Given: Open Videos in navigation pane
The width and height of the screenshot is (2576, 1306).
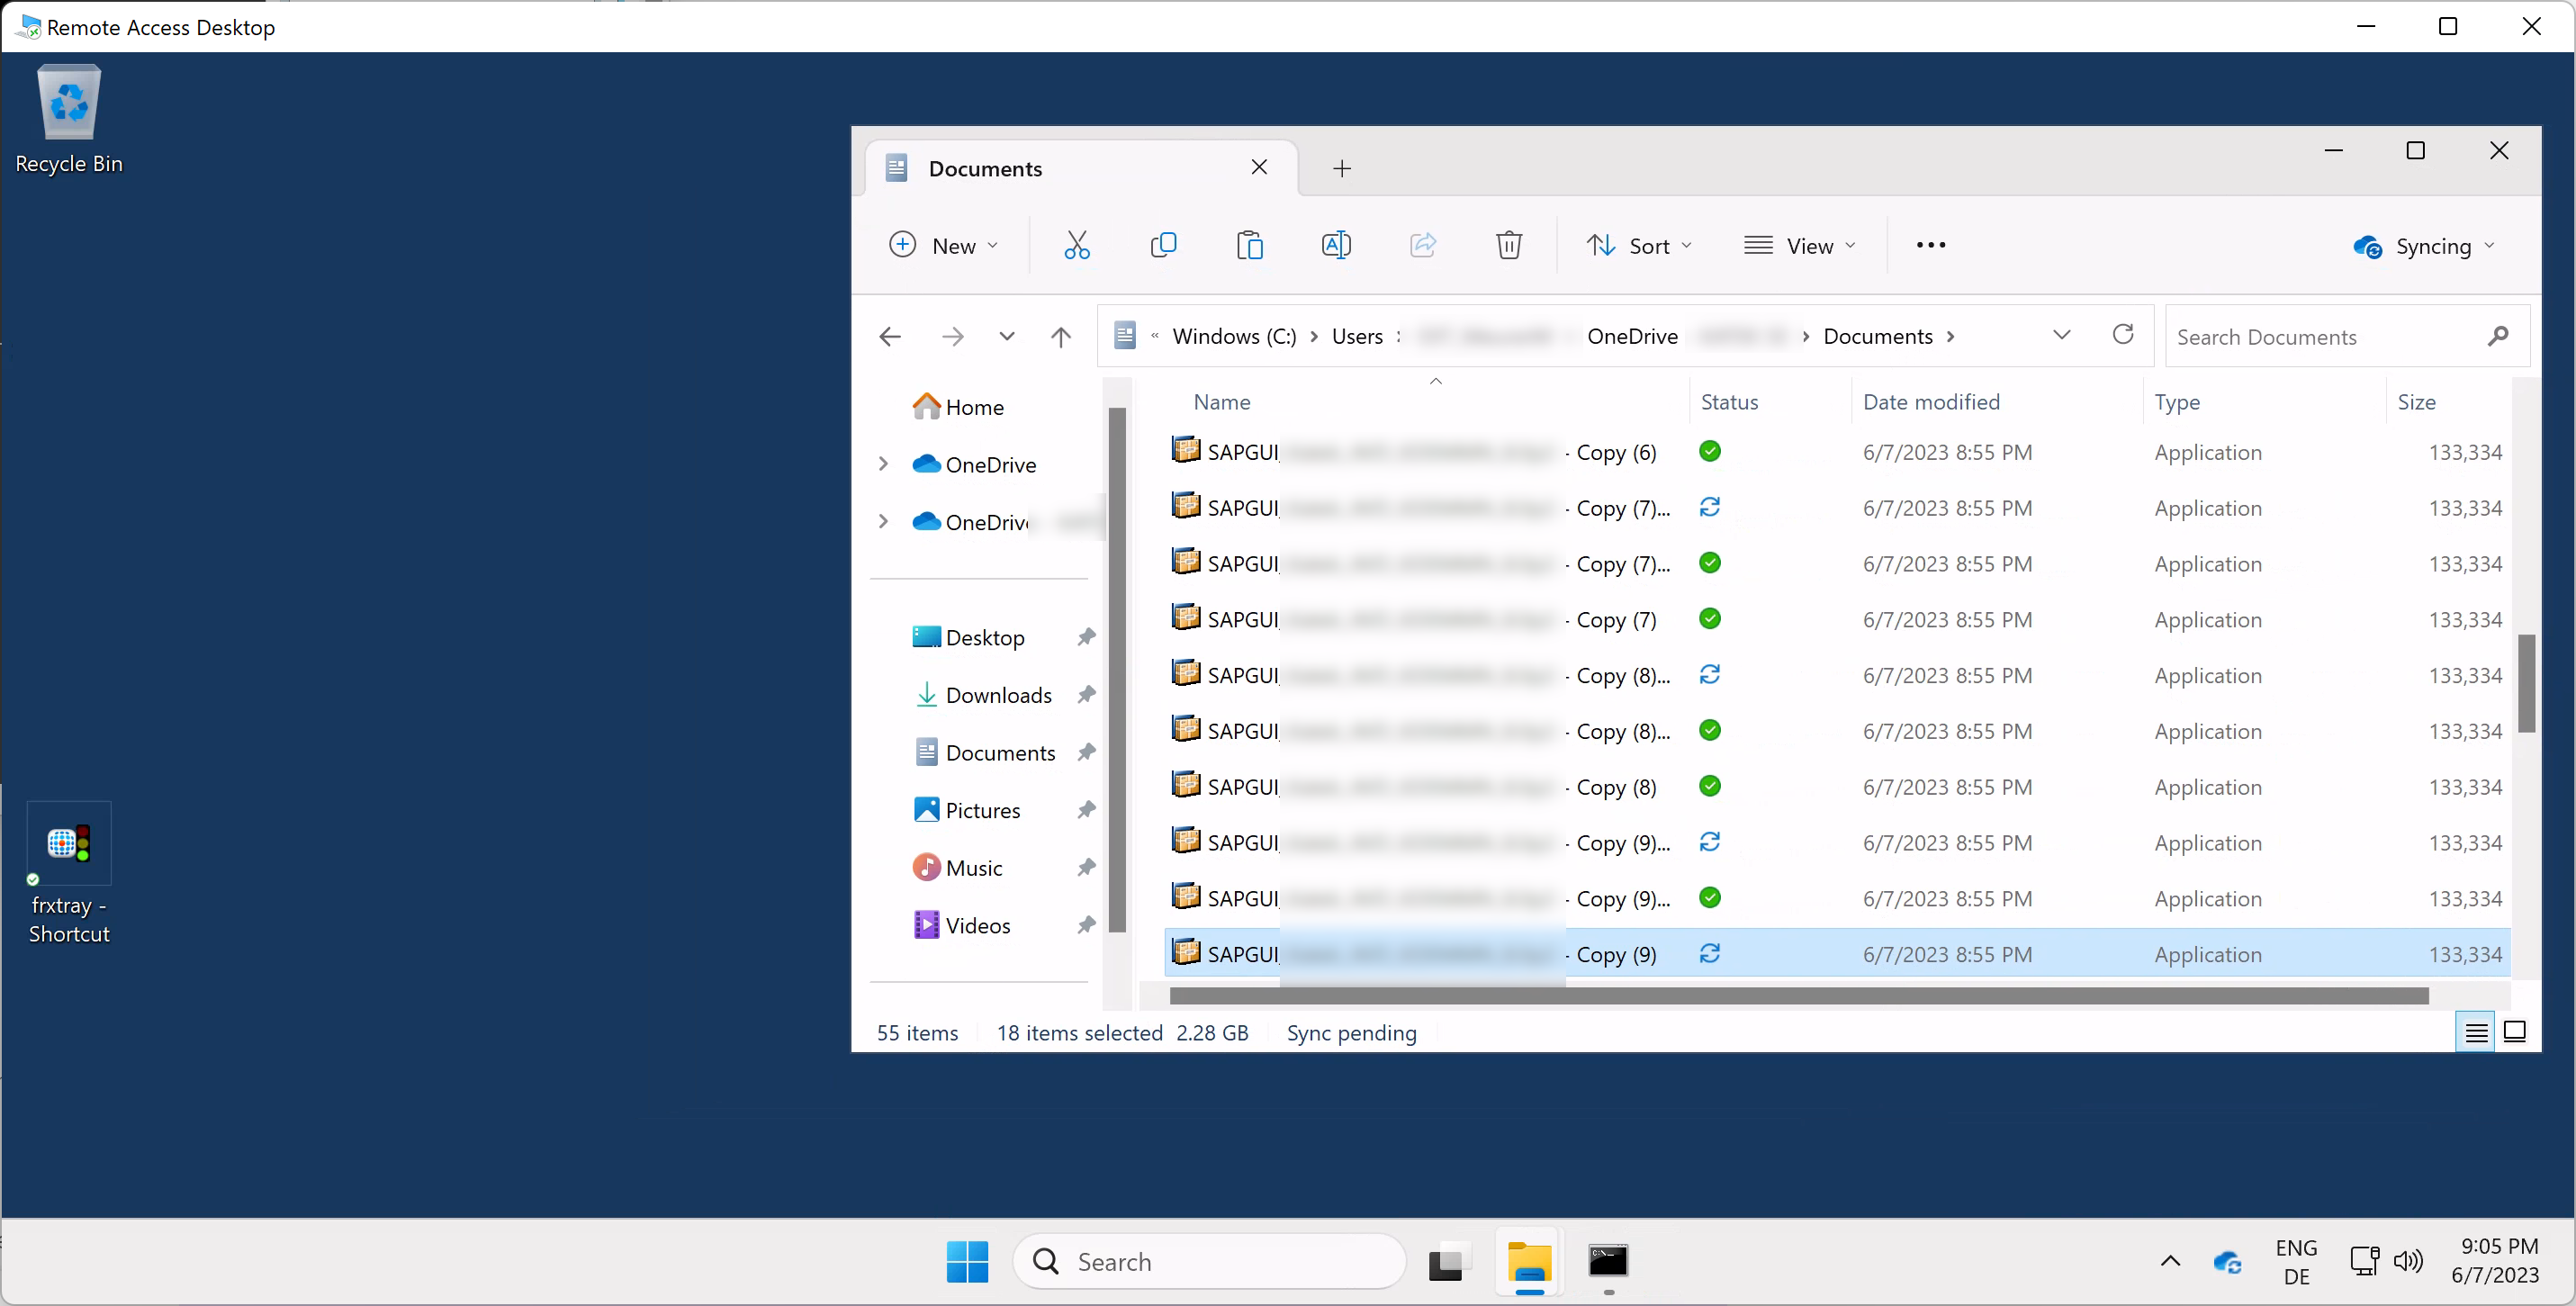Looking at the screenshot, I should pyautogui.click(x=961, y=925).
